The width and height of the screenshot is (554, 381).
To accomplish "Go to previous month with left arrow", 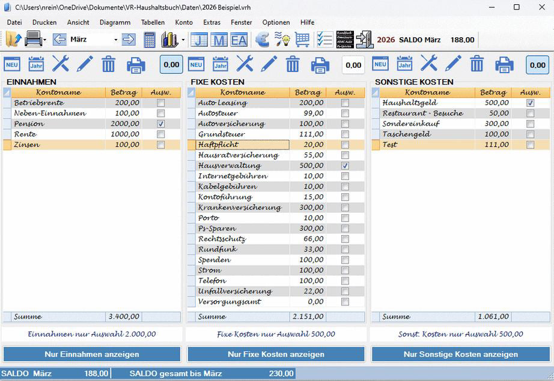I will coord(59,40).
